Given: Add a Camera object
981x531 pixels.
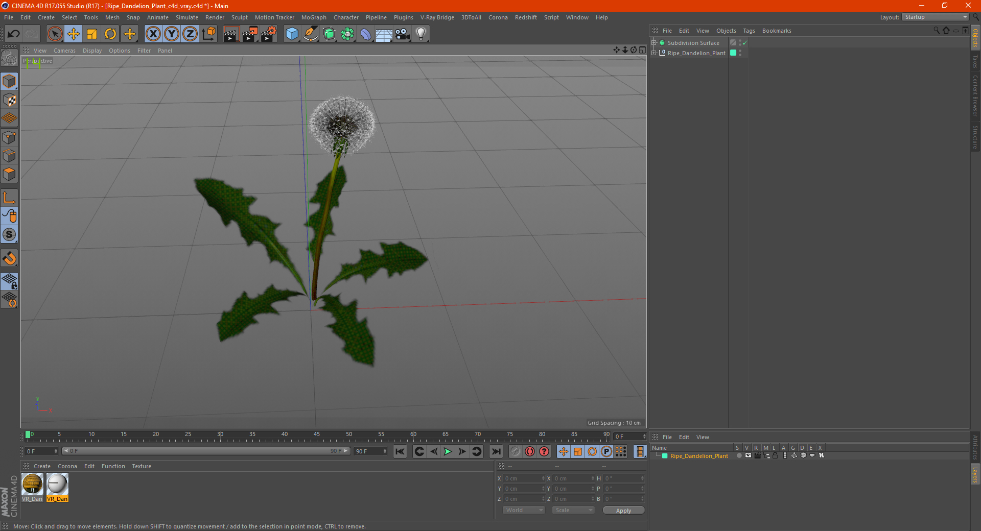Looking at the screenshot, I should click(x=403, y=34).
